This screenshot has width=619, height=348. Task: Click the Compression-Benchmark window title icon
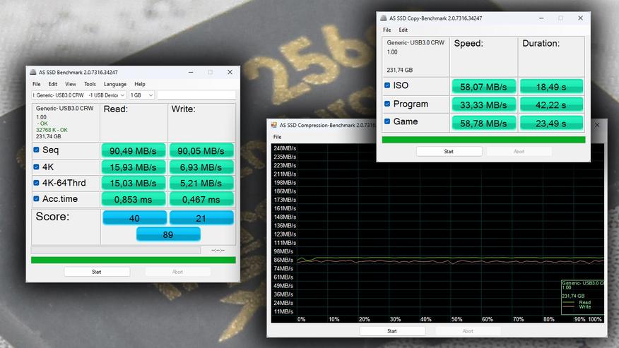274,125
